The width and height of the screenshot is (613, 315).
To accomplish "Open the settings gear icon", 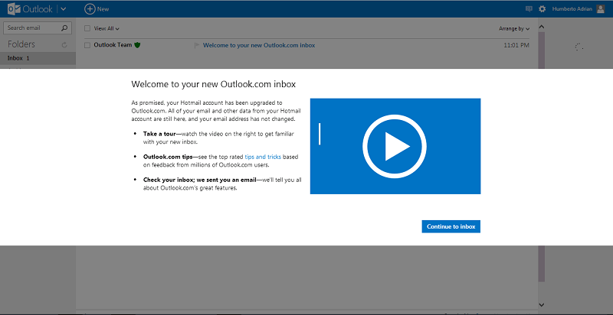I will pos(542,9).
